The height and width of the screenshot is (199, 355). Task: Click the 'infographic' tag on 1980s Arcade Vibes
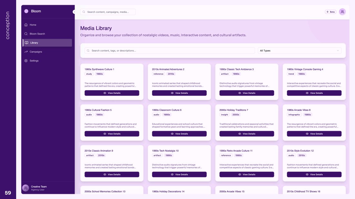coord(294,115)
